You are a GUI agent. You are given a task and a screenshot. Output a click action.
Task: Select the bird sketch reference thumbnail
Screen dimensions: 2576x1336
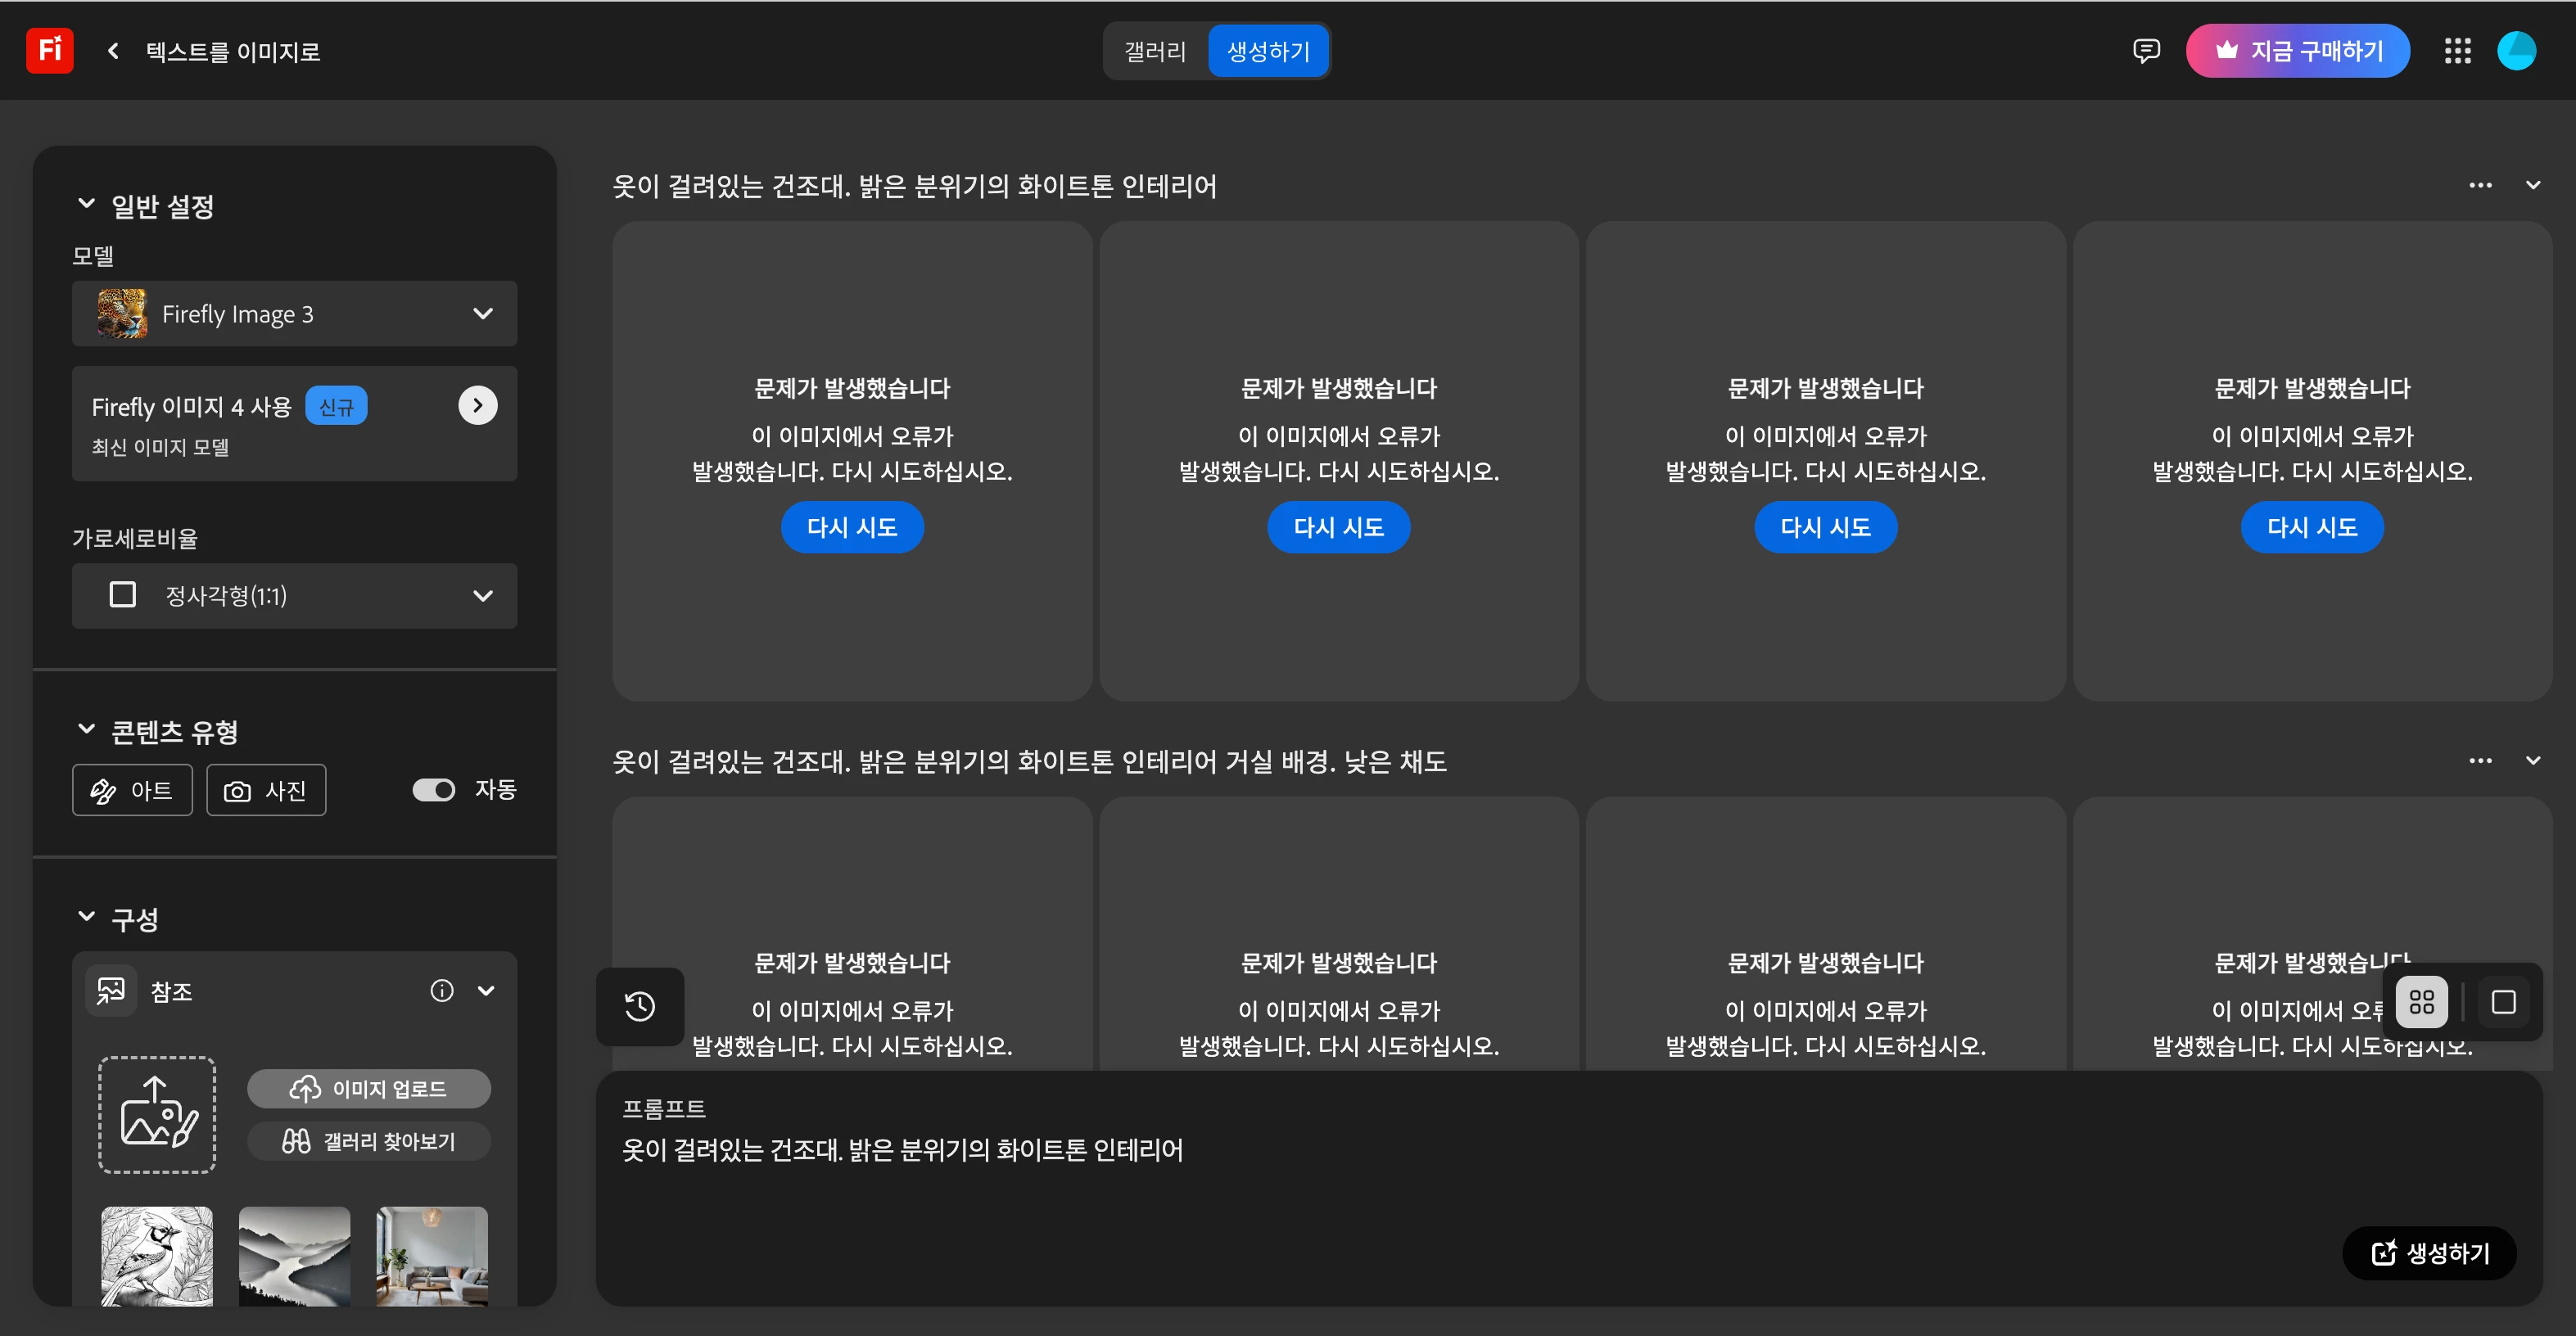click(157, 1256)
